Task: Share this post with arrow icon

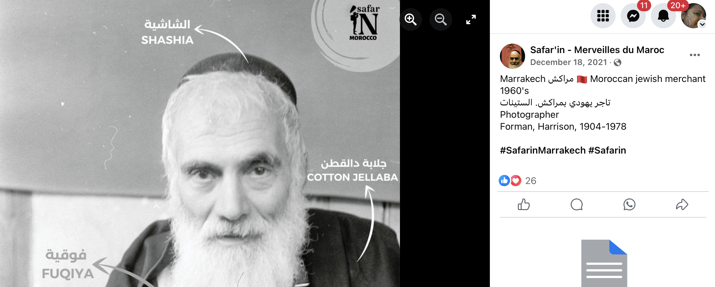Action: [x=682, y=204]
